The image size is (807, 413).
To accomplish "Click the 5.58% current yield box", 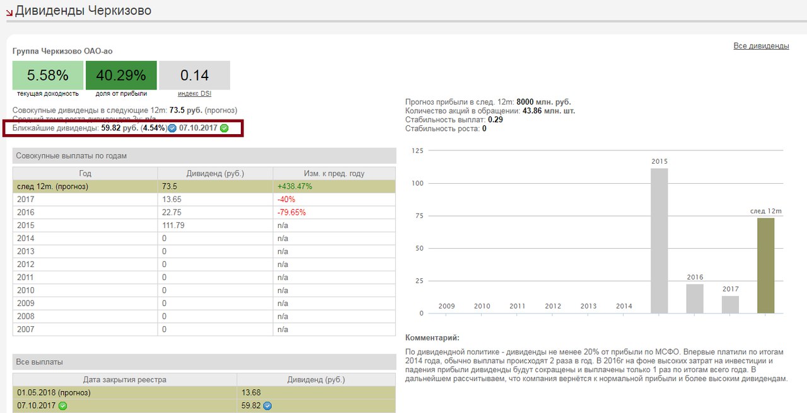I will coord(48,76).
